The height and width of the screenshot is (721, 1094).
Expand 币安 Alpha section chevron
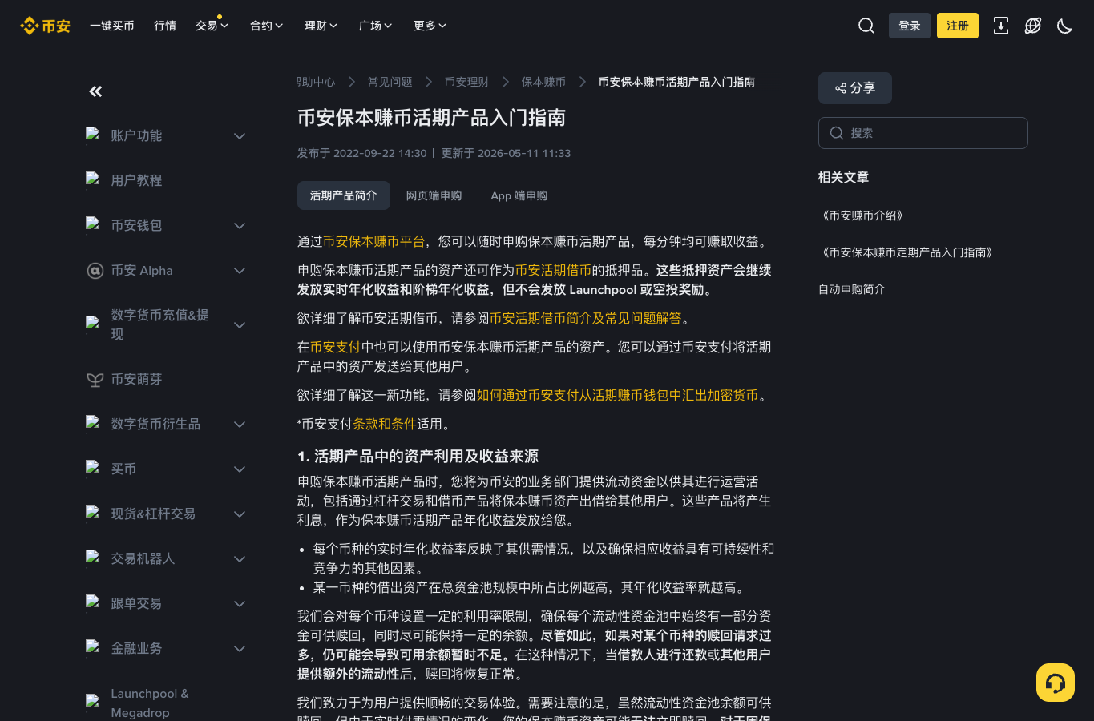point(240,271)
